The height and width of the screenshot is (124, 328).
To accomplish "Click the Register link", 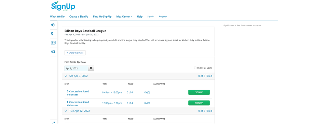I will (x=163, y=16).
